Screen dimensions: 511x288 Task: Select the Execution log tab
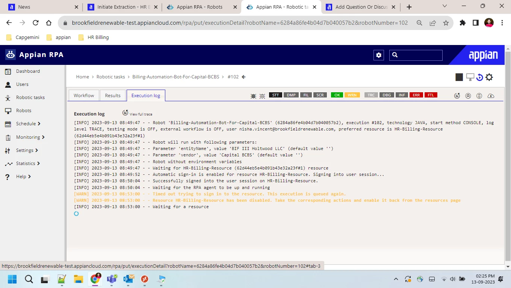(146, 95)
